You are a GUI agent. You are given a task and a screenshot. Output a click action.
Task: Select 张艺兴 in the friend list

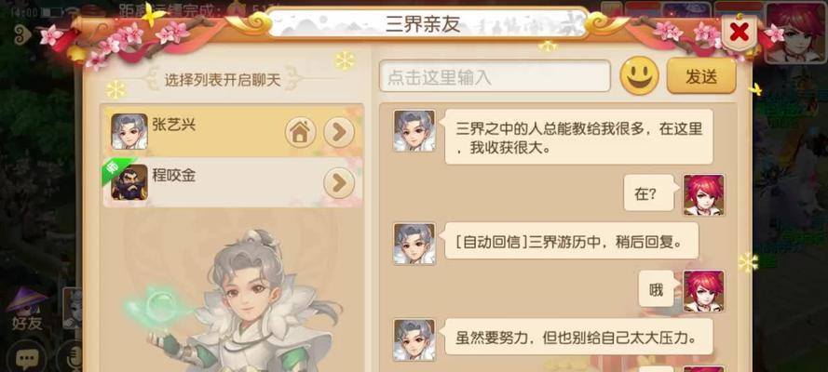pos(232,131)
